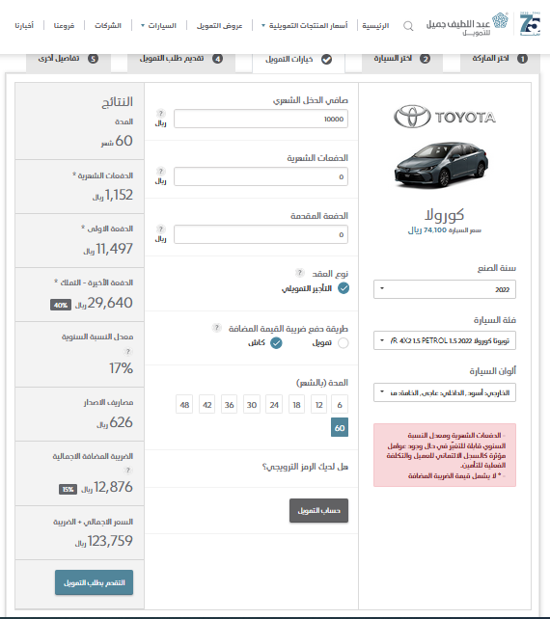
Task: Open car category Corolla 1.5 dropdown
Action: click(x=445, y=340)
